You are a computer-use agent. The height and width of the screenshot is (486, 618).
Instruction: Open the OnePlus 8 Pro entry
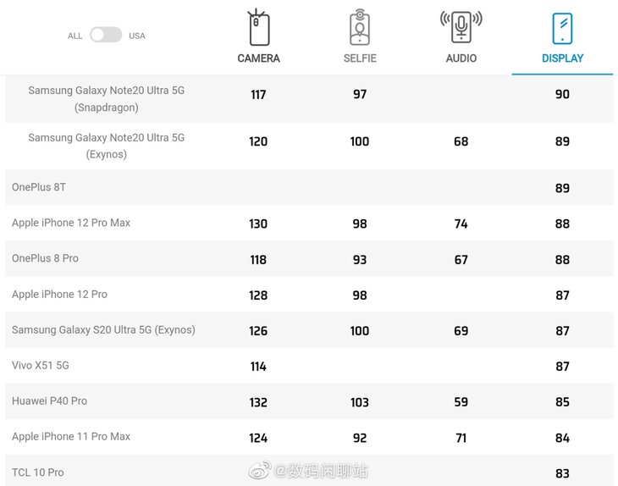coord(45,258)
